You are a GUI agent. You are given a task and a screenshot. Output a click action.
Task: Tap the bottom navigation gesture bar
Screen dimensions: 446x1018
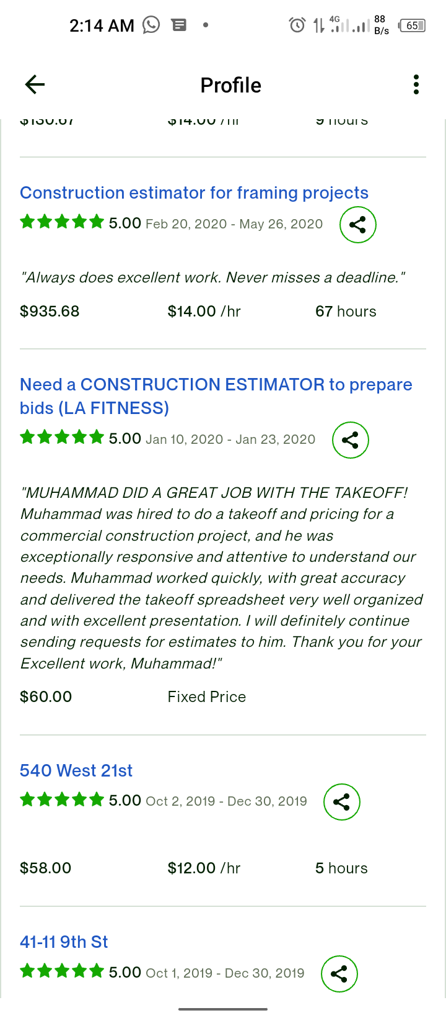(x=223, y=1009)
